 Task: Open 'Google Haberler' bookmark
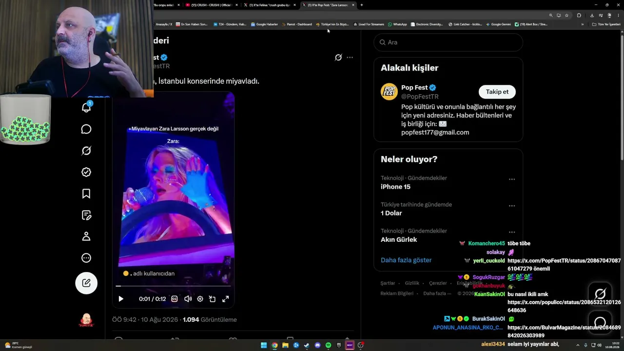(264, 24)
